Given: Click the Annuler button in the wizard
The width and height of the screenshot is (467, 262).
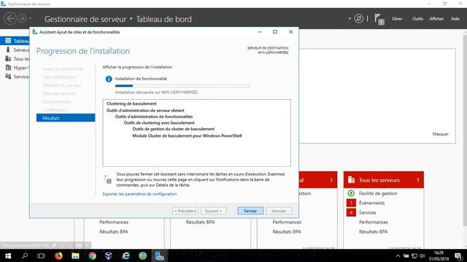Looking at the screenshot, I should [x=279, y=211].
